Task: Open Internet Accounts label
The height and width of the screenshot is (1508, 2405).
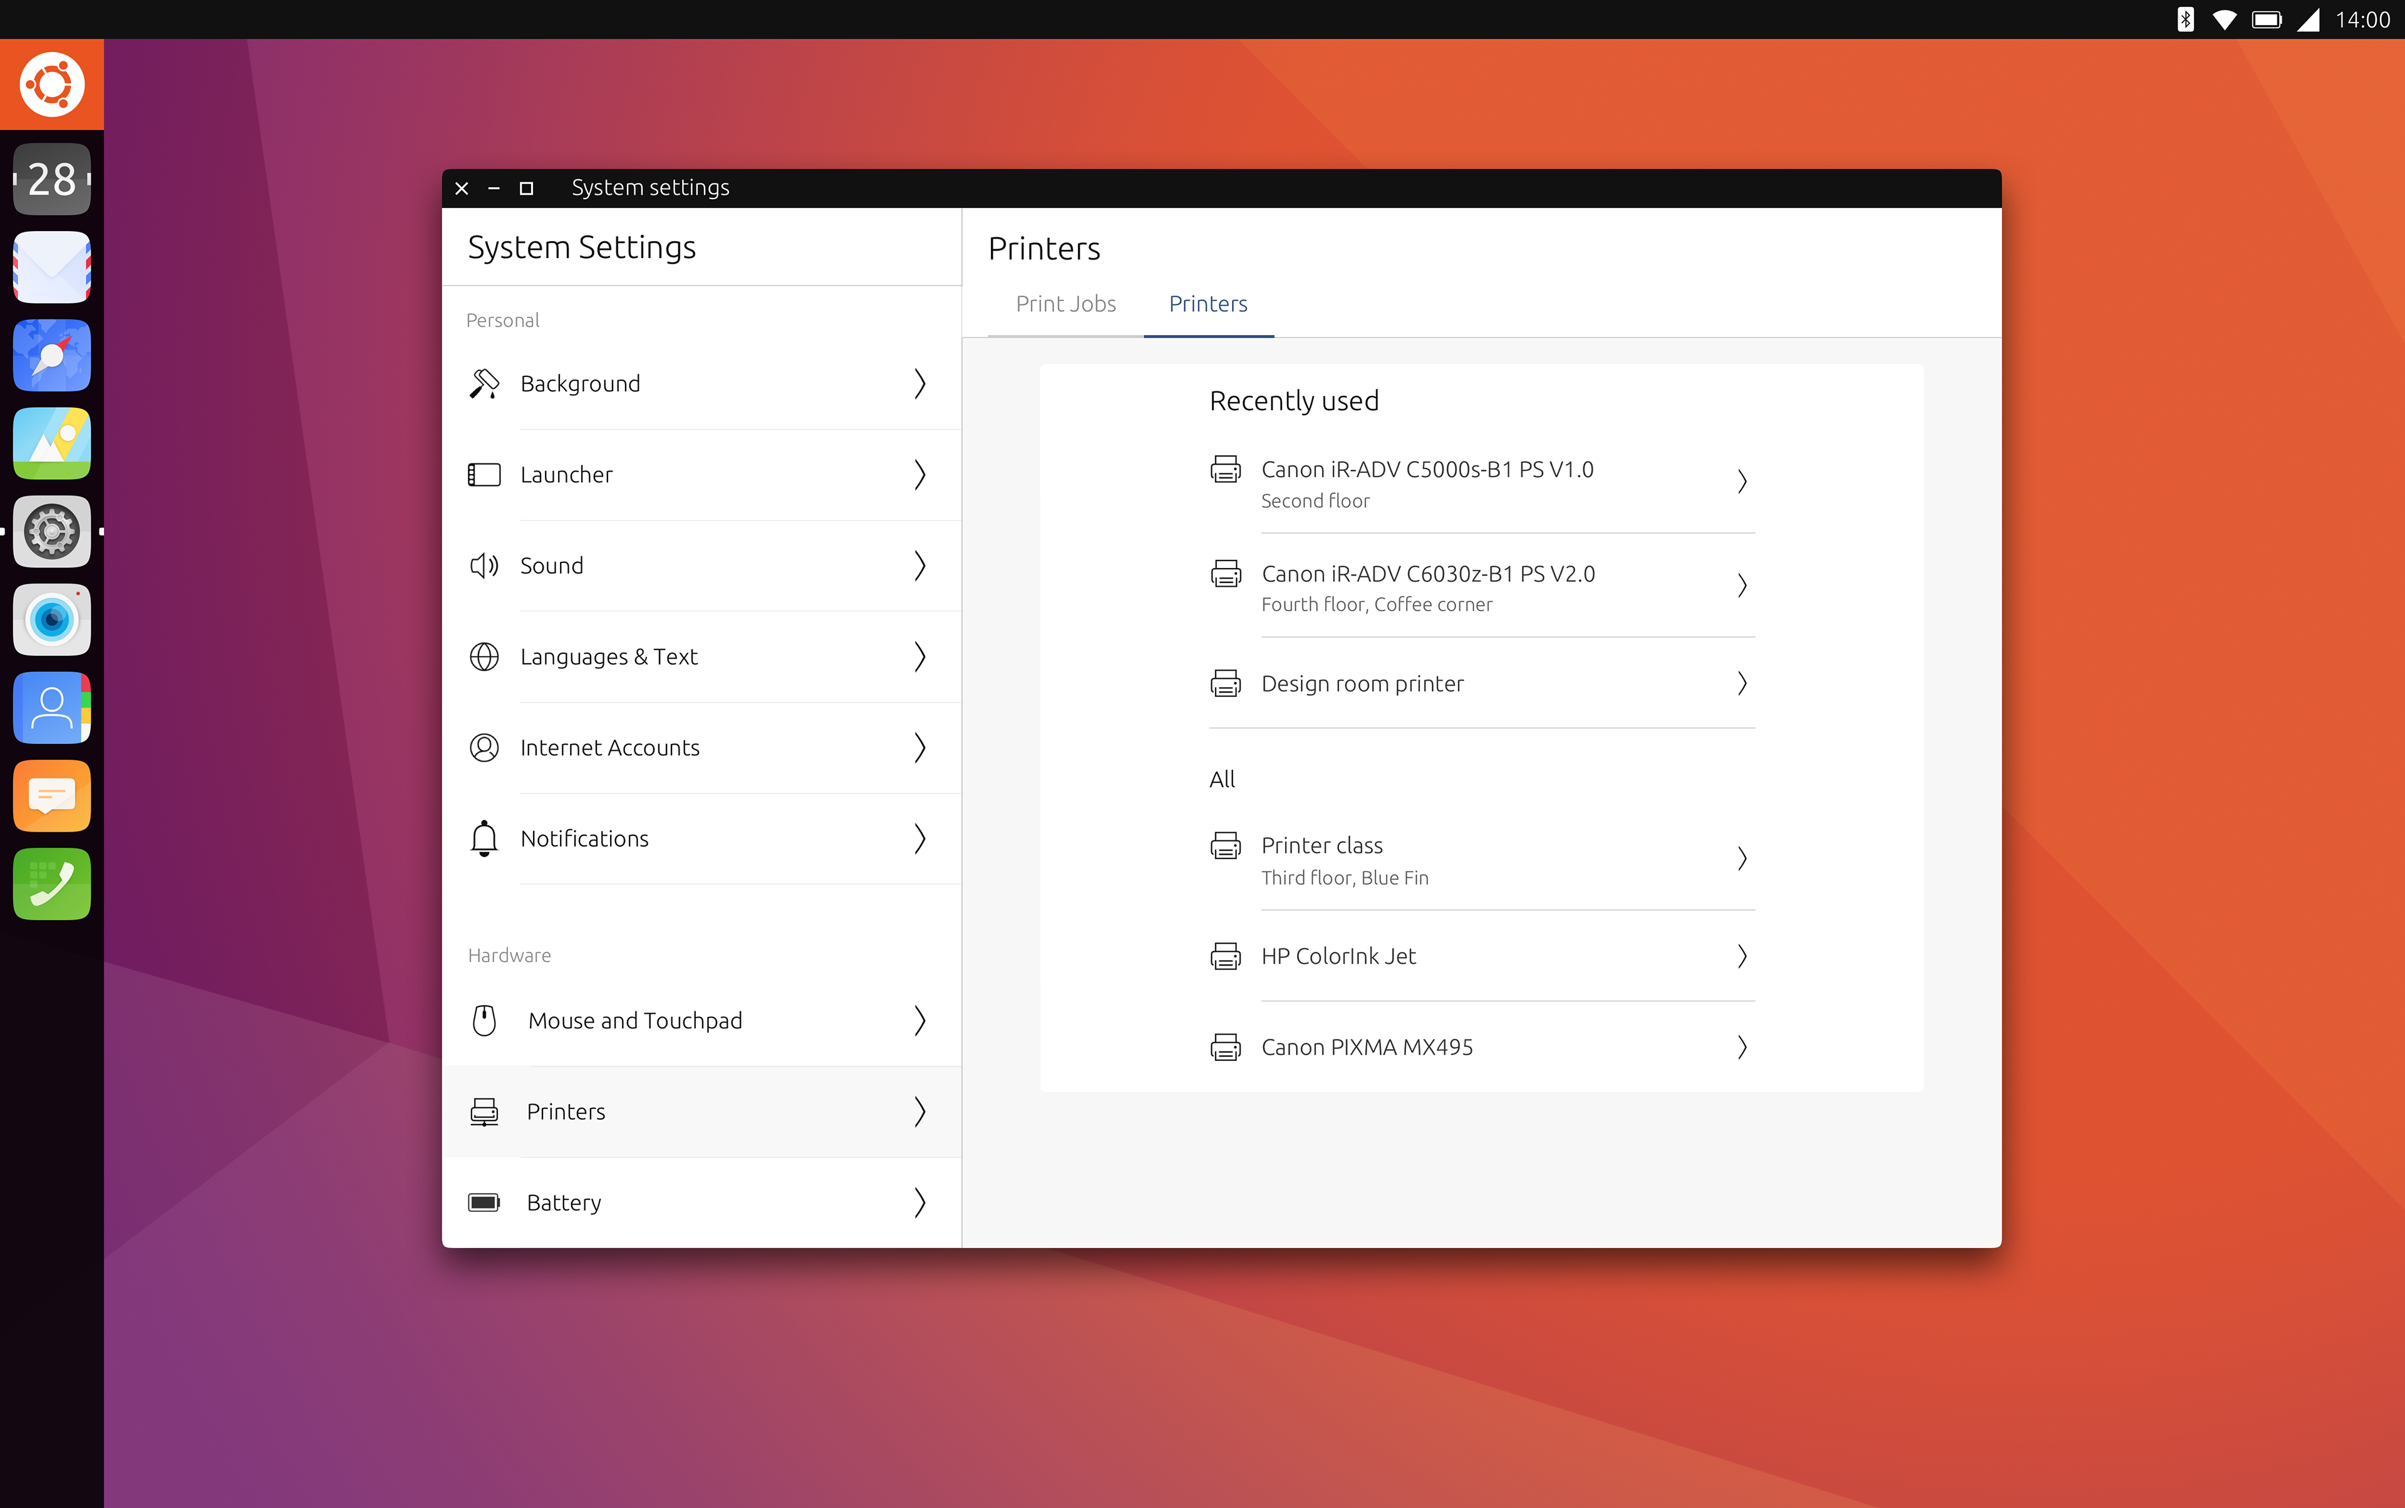Action: point(609,747)
